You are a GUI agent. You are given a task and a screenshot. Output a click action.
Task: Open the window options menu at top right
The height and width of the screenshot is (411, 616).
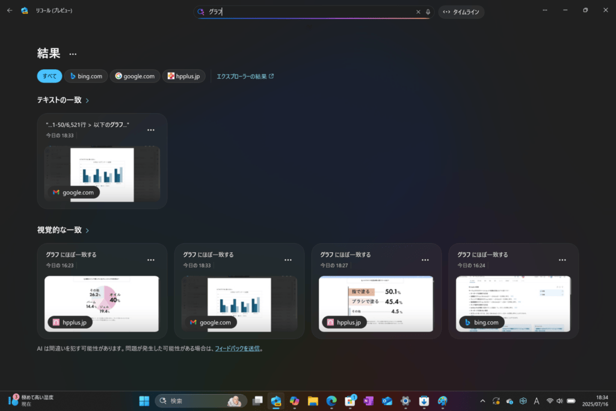pyautogui.click(x=544, y=10)
